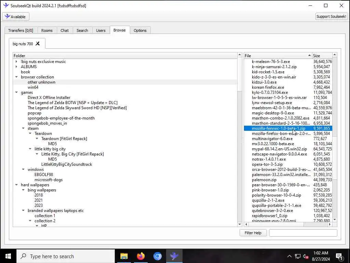This screenshot has width=350, height=263.
Task: Collapse branded wallpapers laptops etc folder
Action: tap(23, 211)
